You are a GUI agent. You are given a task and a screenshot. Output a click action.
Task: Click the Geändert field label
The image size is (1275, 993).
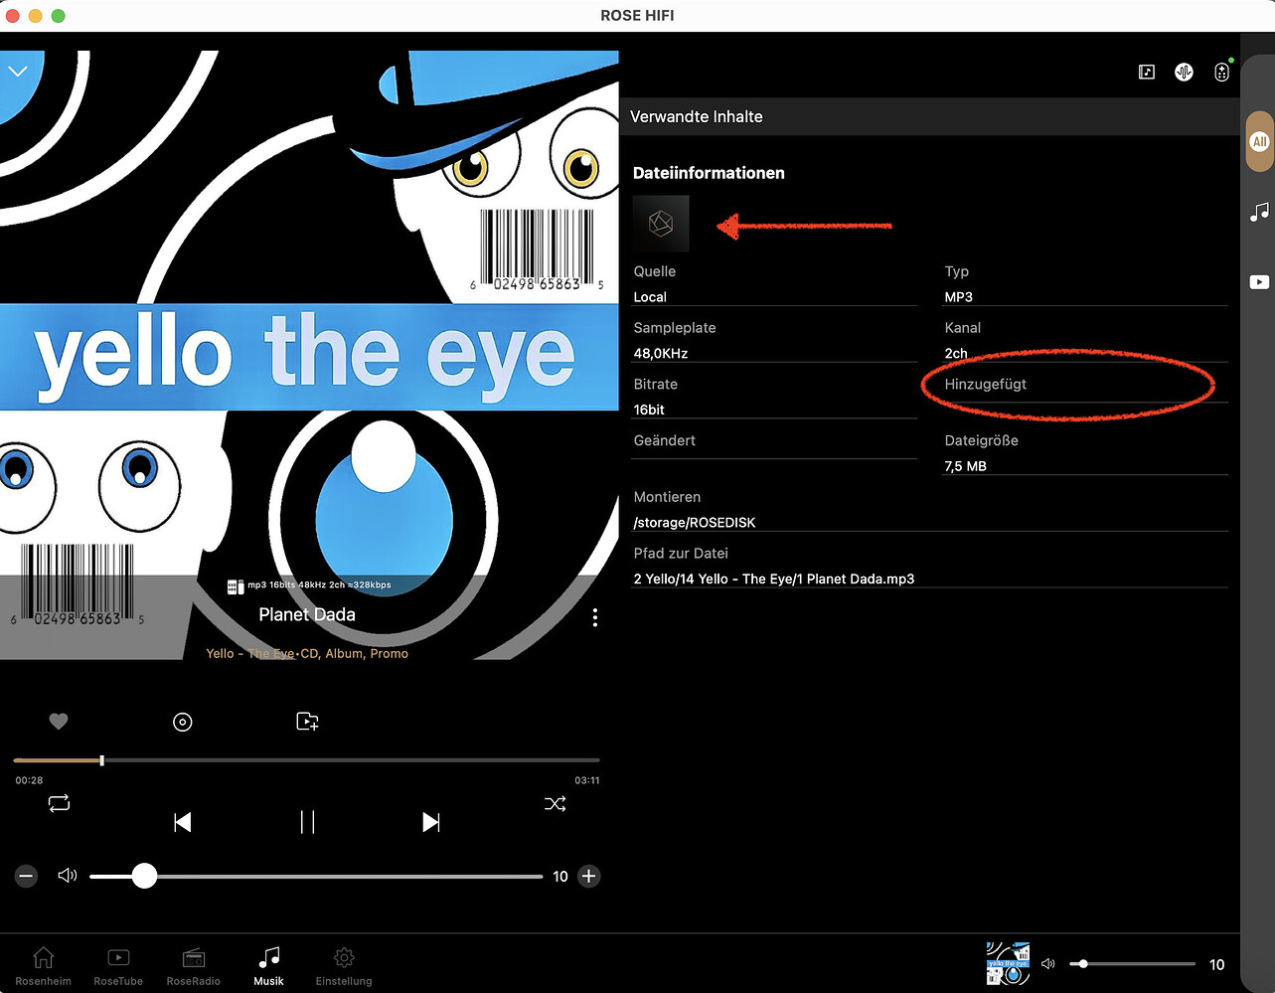coord(665,440)
